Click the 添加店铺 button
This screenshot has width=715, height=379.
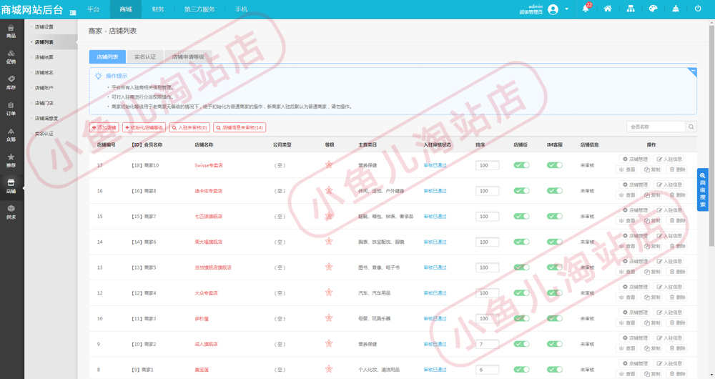pos(104,127)
